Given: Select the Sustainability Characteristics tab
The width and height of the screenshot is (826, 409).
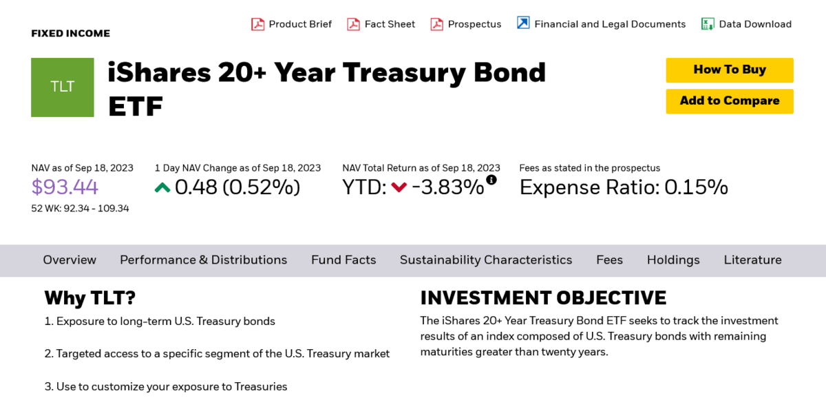Looking at the screenshot, I should 486,260.
